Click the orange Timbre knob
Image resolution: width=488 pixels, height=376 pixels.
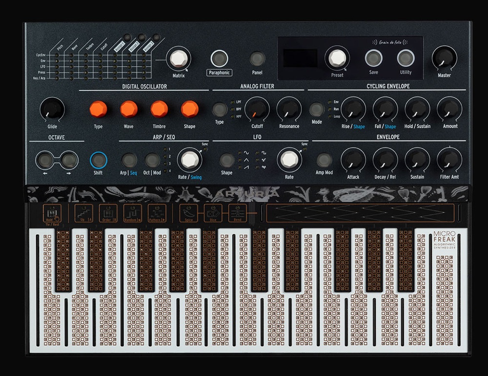[159, 110]
